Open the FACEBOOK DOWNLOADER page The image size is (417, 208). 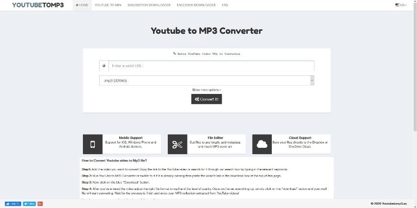point(196,5)
